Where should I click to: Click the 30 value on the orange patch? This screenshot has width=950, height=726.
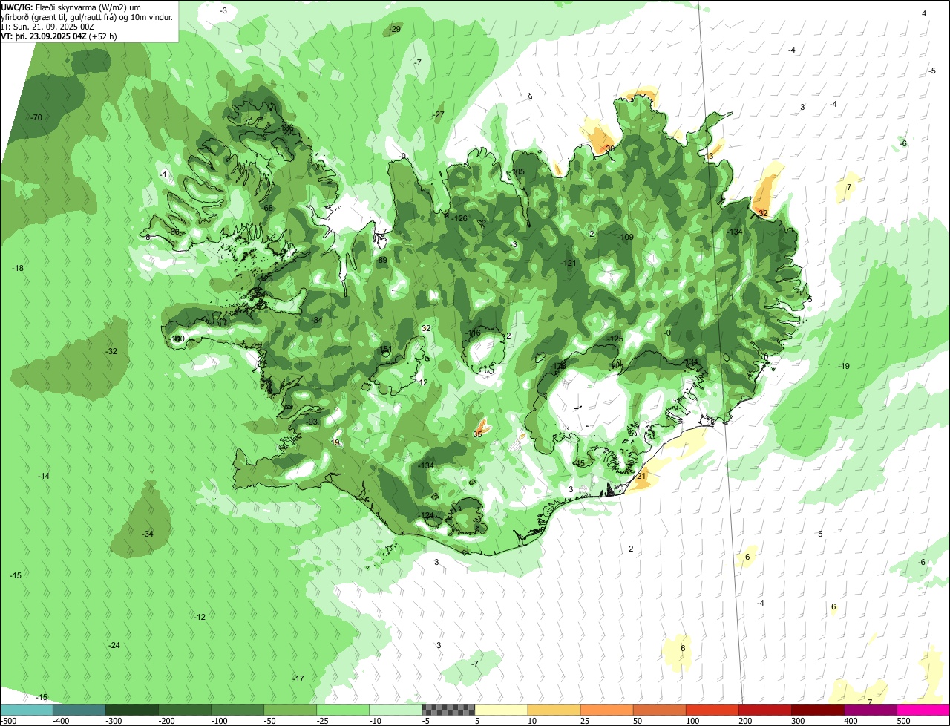610,148
